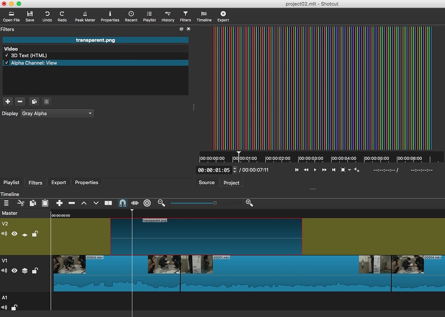Image resolution: width=445 pixels, height=317 pixels.
Task: Skip to the start of the video
Action: click(x=297, y=170)
